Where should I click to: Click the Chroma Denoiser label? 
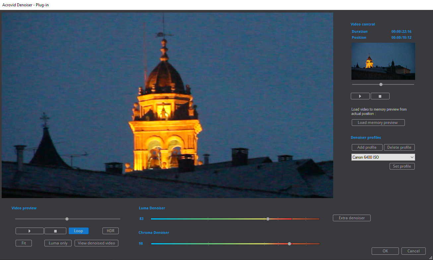[x=154, y=233]
